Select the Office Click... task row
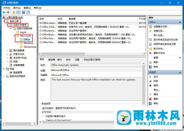Viewport: 184px width, 131px height. pos(92,27)
